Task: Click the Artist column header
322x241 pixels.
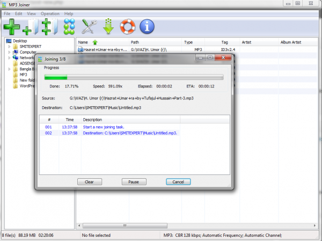Action: tap(259, 42)
